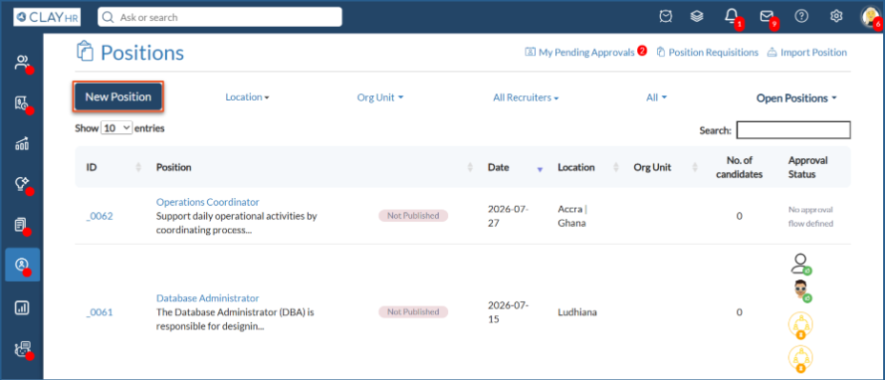Open Position Requisitions link
885x380 pixels.
[708, 51]
